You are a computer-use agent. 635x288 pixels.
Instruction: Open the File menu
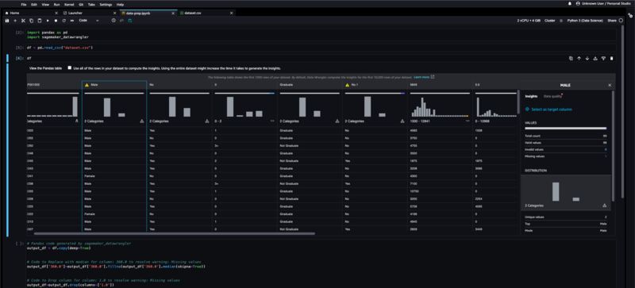pyautogui.click(x=24, y=5)
